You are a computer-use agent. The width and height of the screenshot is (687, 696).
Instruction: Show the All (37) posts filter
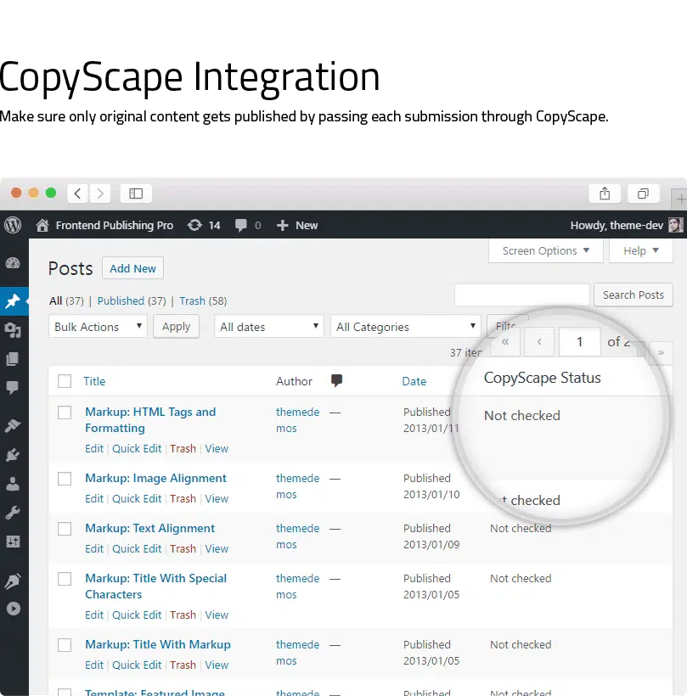pos(66,301)
